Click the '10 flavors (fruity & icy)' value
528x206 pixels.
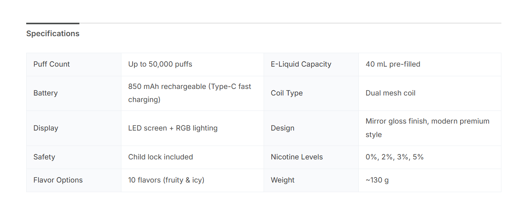pyautogui.click(x=166, y=180)
